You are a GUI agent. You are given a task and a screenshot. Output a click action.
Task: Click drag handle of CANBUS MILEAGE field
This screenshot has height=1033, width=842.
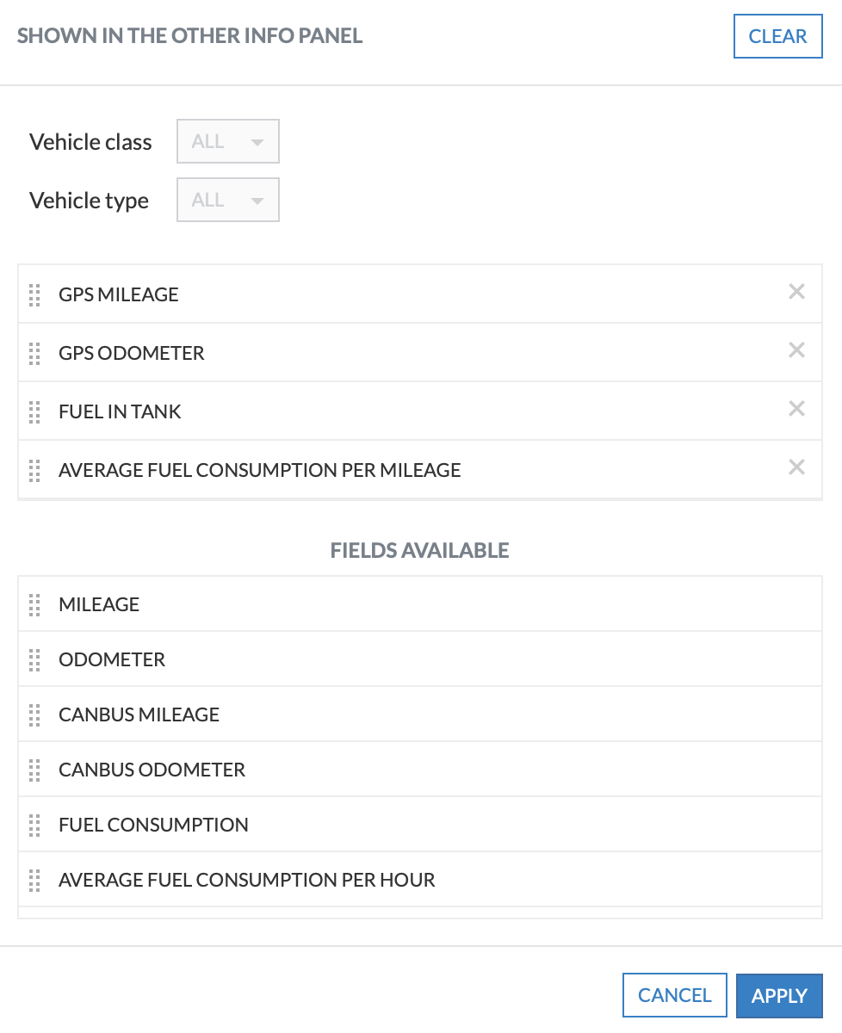(34, 714)
